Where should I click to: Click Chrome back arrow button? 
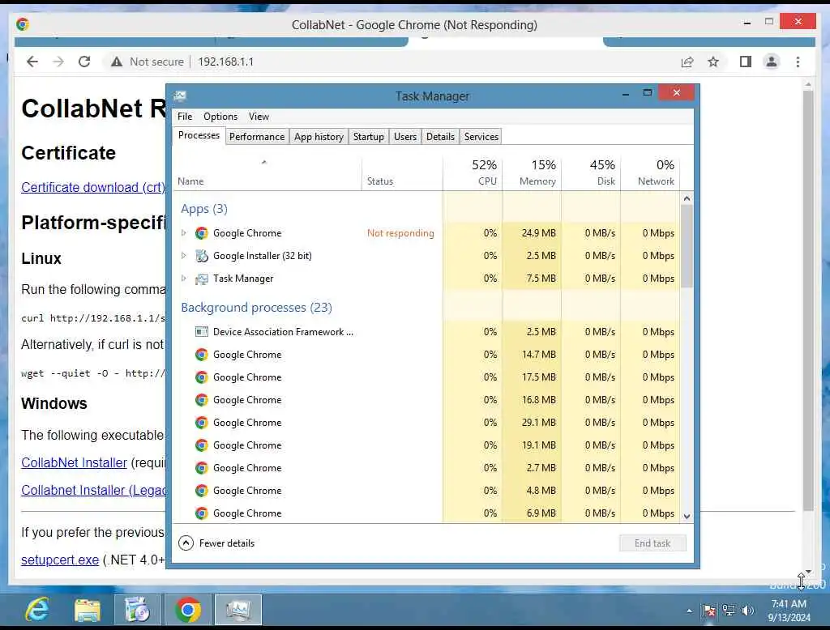pos(32,62)
